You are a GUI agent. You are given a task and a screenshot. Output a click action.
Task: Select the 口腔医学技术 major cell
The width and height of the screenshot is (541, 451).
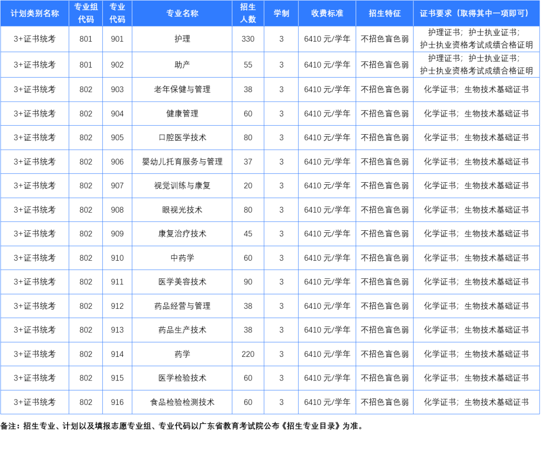point(182,138)
